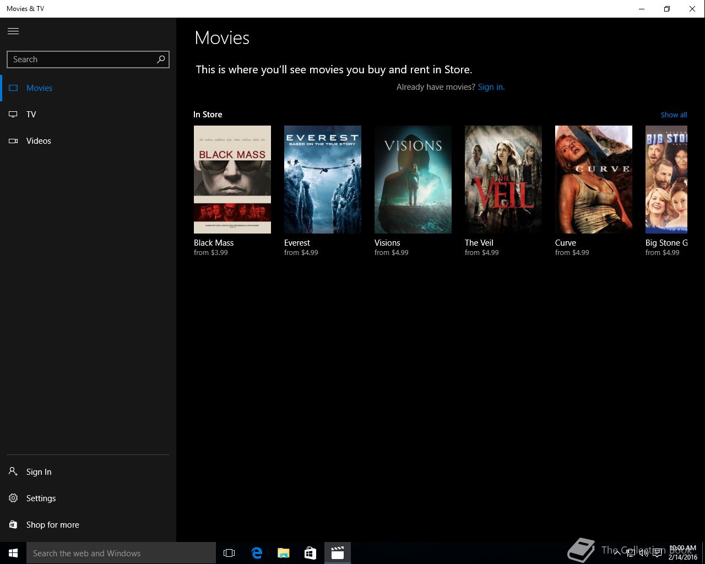Click Search the web and Windows box

[121, 553]
